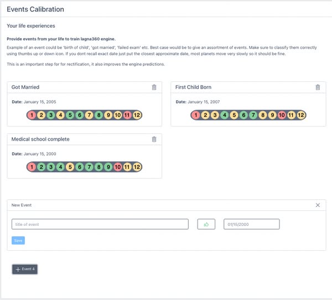
Task: Click red house 1 in Medical school row
Action: tap(32, 167)
